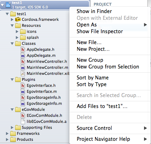Viewport: 151px width, 144px height.
Task: Expand the Frameworks group triangle
Action: (x=7, y=133)
